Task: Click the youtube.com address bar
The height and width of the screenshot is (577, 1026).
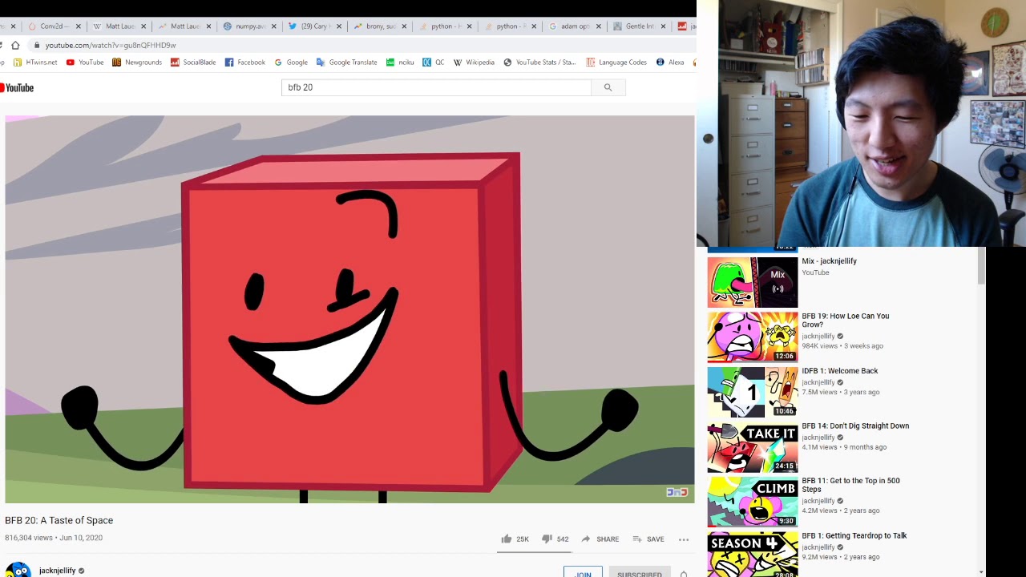Action: point(361,45)
